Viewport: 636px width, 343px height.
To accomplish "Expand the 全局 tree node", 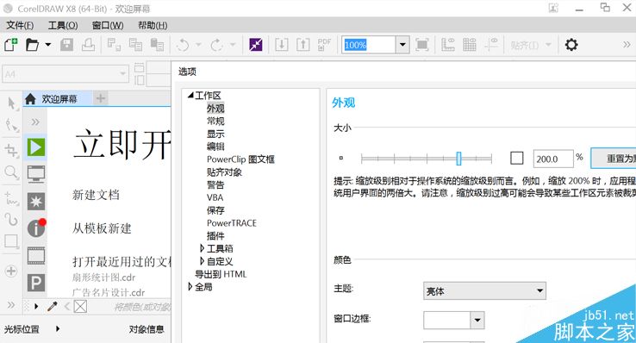I will pyautogui.click(x=190, y=287).
